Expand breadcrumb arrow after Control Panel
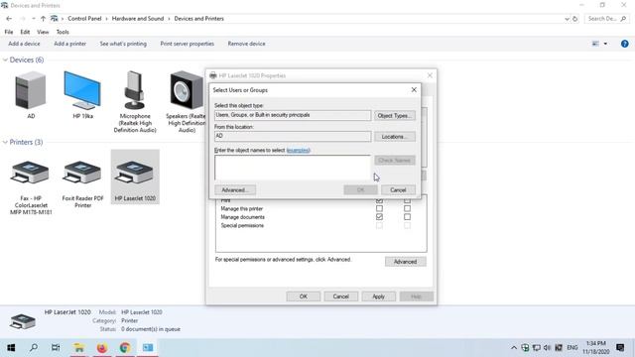This screenshot has height=357, width=635. (x=107, y=19)
